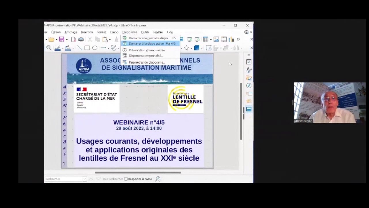Open dropdown arrow next to Paste icon
Viewport: 369px width, 208px height.
pyautogui.click(x=110, y=40)
